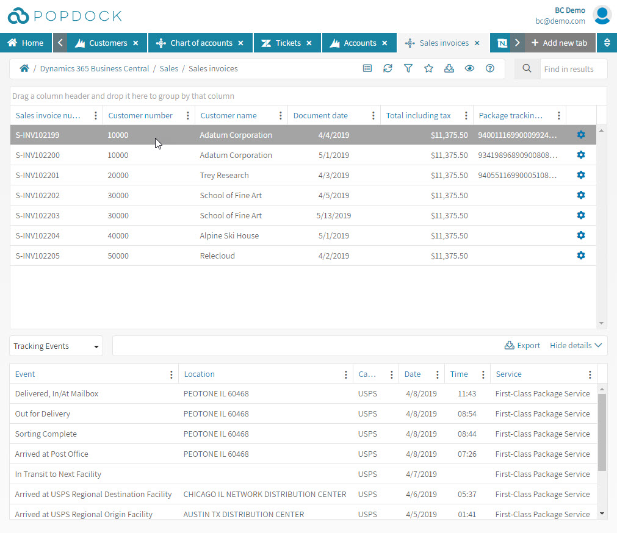Open the user profile avatar
The width and height of the screenshot is (617, 533).
point(602,15)
